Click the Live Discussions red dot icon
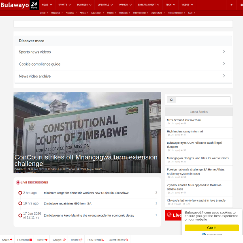Viewport: 243px width, 243px height. (18, 182)
